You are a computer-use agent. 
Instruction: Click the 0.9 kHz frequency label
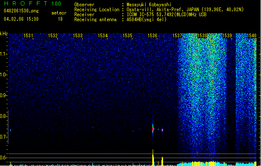tap(4, 95)
